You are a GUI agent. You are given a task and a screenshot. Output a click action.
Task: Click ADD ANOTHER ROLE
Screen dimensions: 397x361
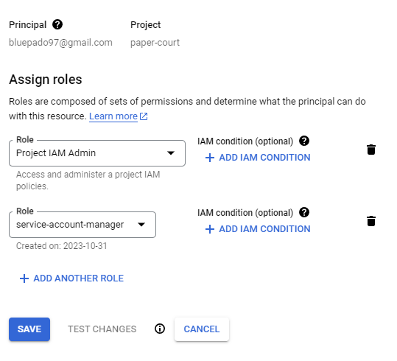[71, 278]
